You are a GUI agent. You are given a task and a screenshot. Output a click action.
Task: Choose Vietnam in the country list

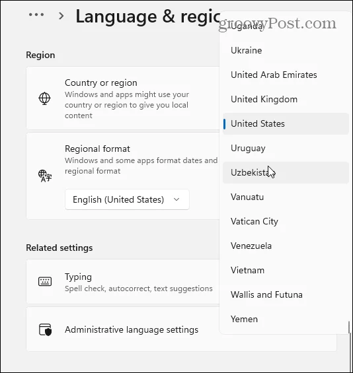click(x=286, y=270)
